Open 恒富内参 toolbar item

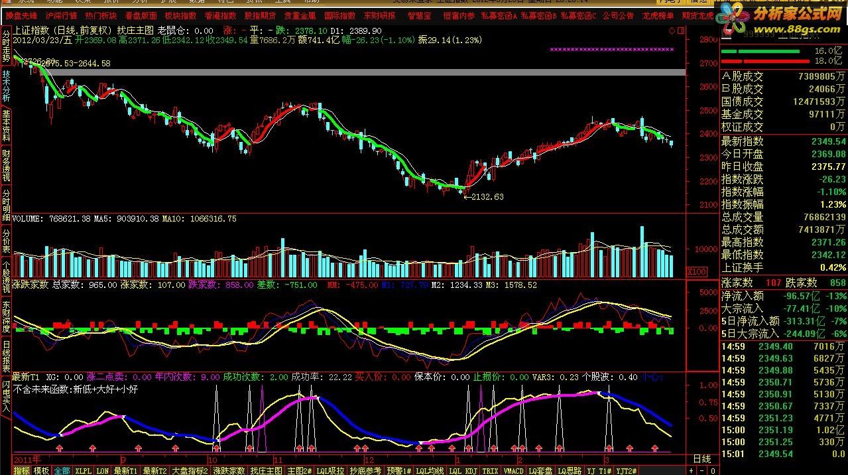pos(459,15)
